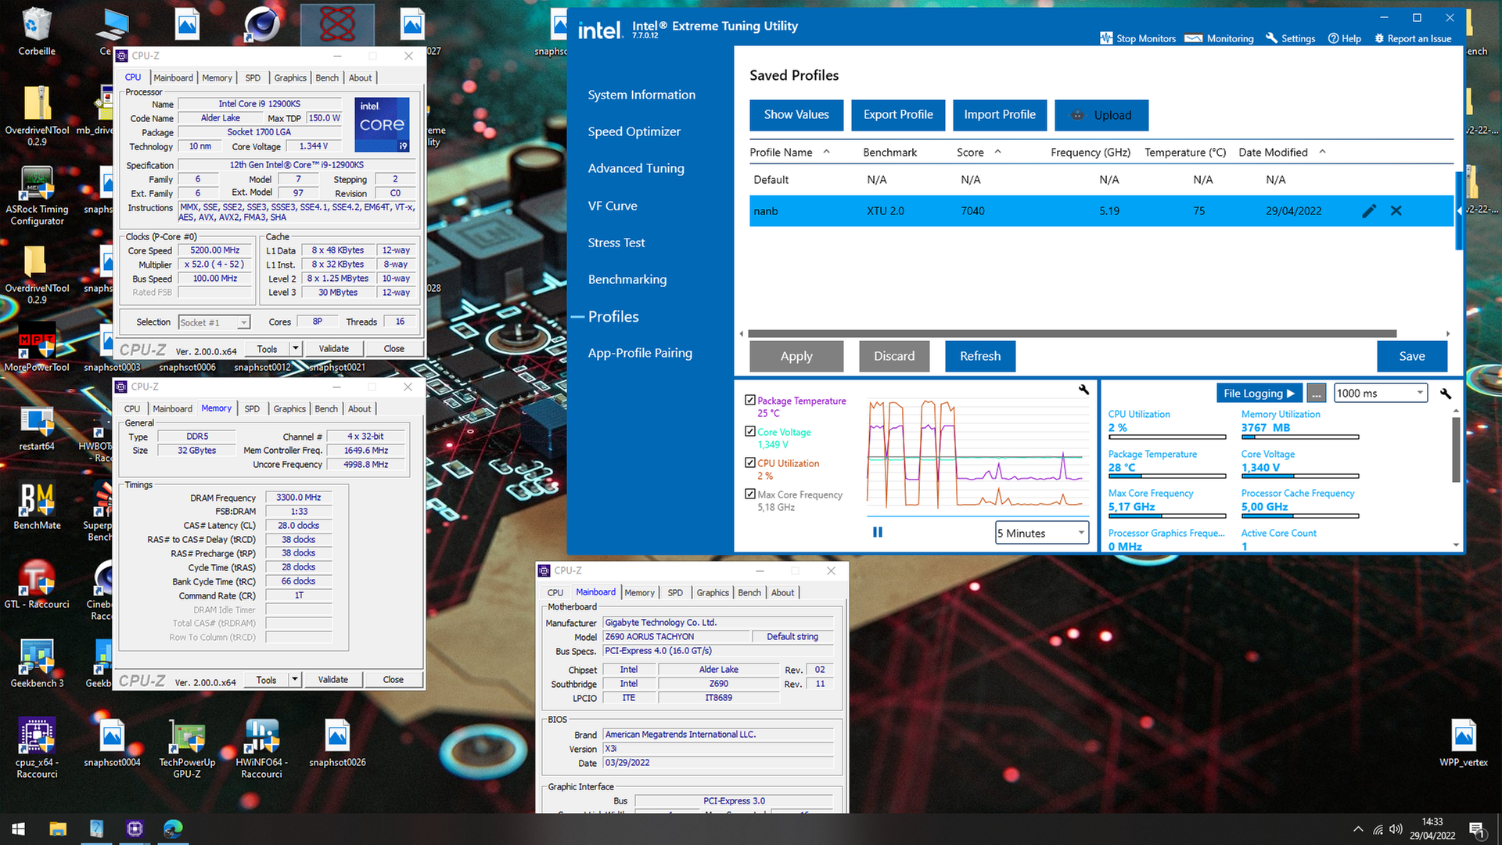Toggle the Package Temperature graph checkbox
Screen dimensions: 1502x845
pyautogui.click(x=750, y=400)
